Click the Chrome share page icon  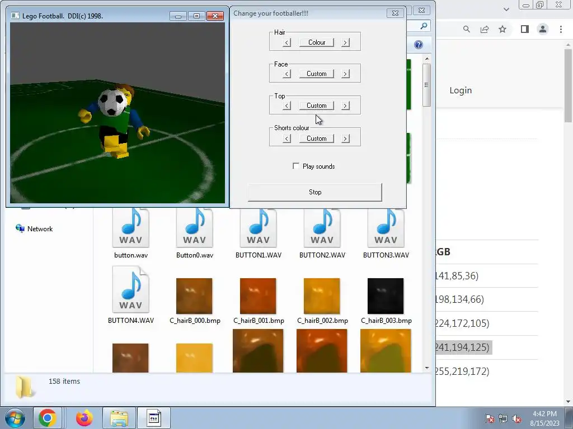tap(485, 29)
